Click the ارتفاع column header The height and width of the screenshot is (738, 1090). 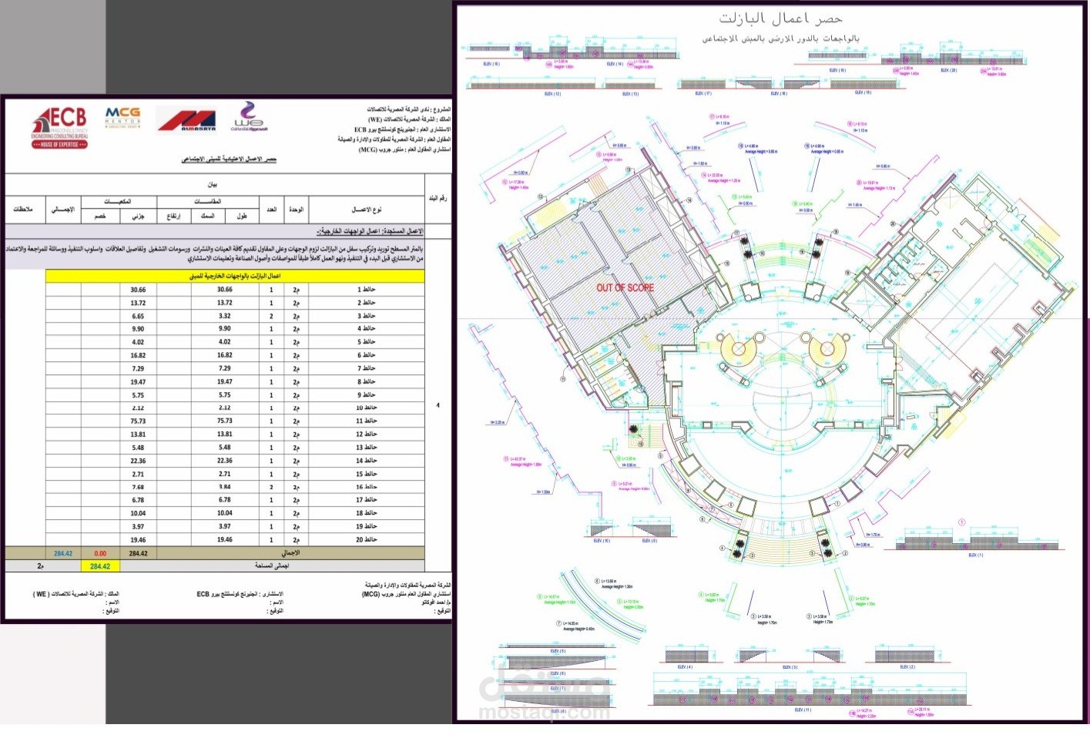pos(174,216)
